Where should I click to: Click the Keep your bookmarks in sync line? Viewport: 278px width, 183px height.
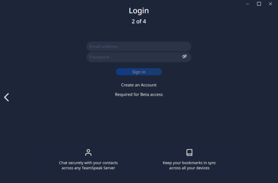point(189,163)
